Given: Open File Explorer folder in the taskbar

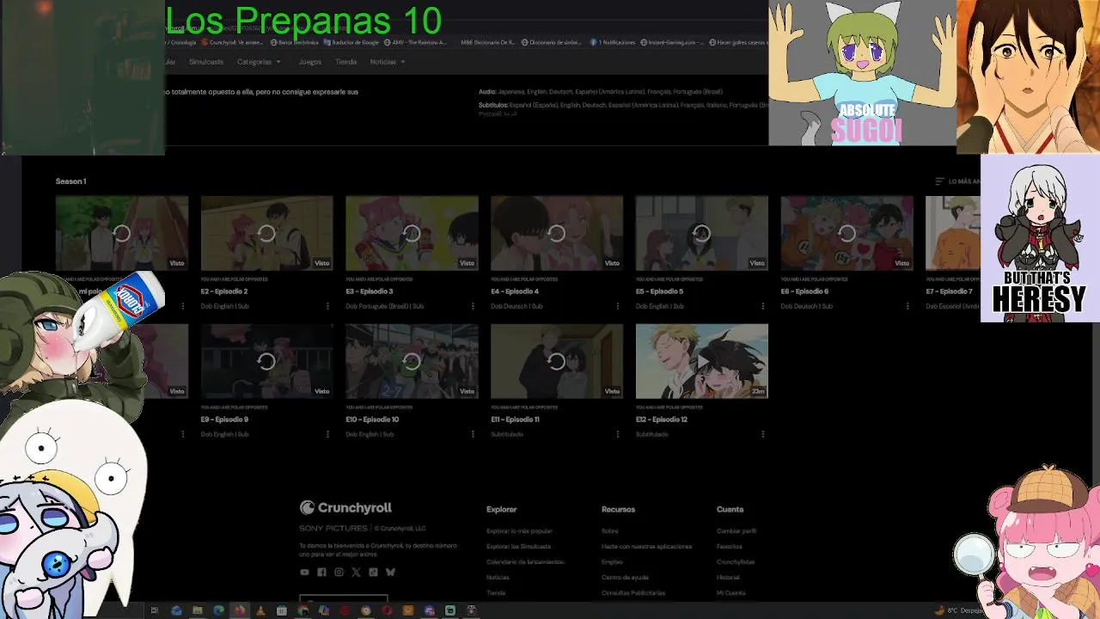Looking at the screenshot, I should (197, 610).
